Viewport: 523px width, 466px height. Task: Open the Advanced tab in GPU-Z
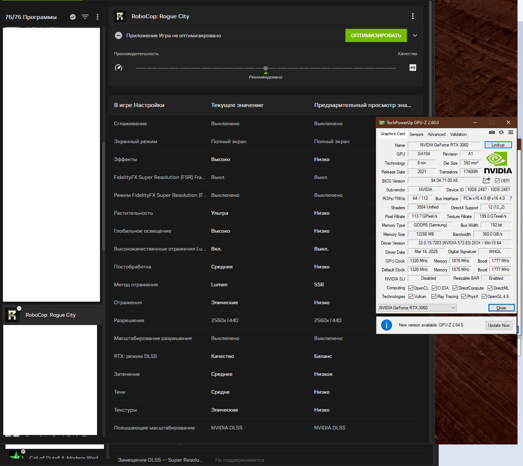(x=437, y=134)
